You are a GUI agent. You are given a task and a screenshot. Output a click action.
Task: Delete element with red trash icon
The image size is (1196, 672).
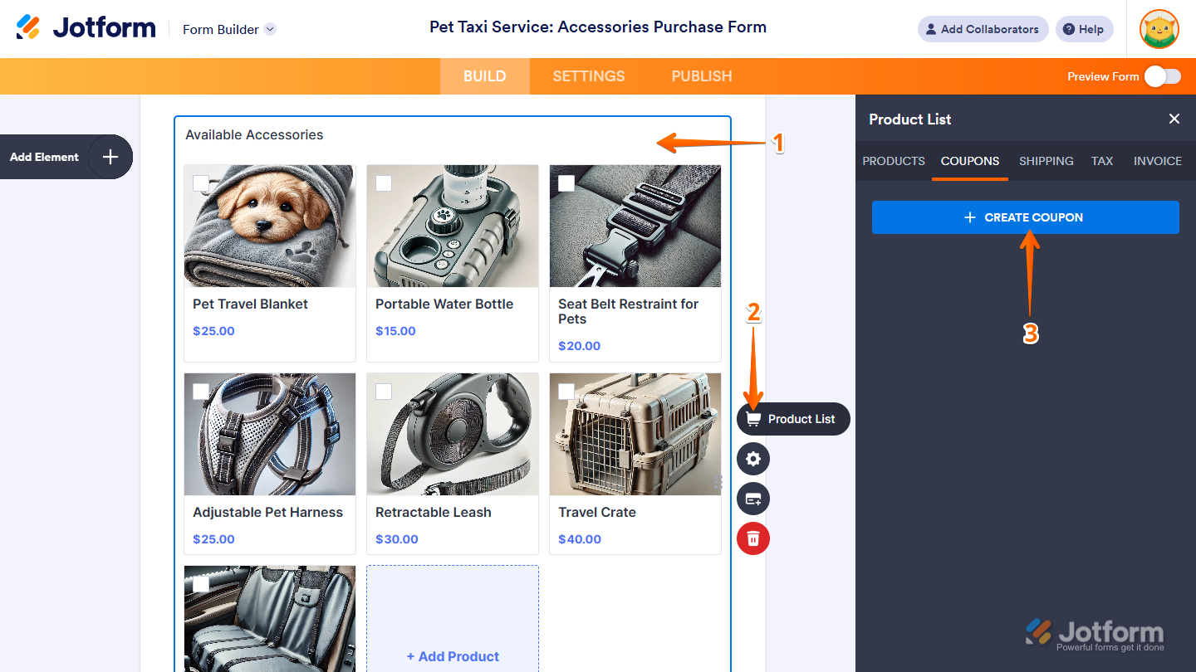[753, 539]
